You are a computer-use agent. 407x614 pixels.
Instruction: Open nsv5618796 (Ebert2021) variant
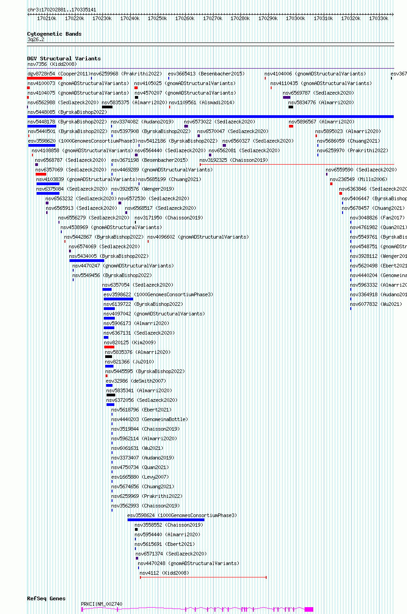141,410
